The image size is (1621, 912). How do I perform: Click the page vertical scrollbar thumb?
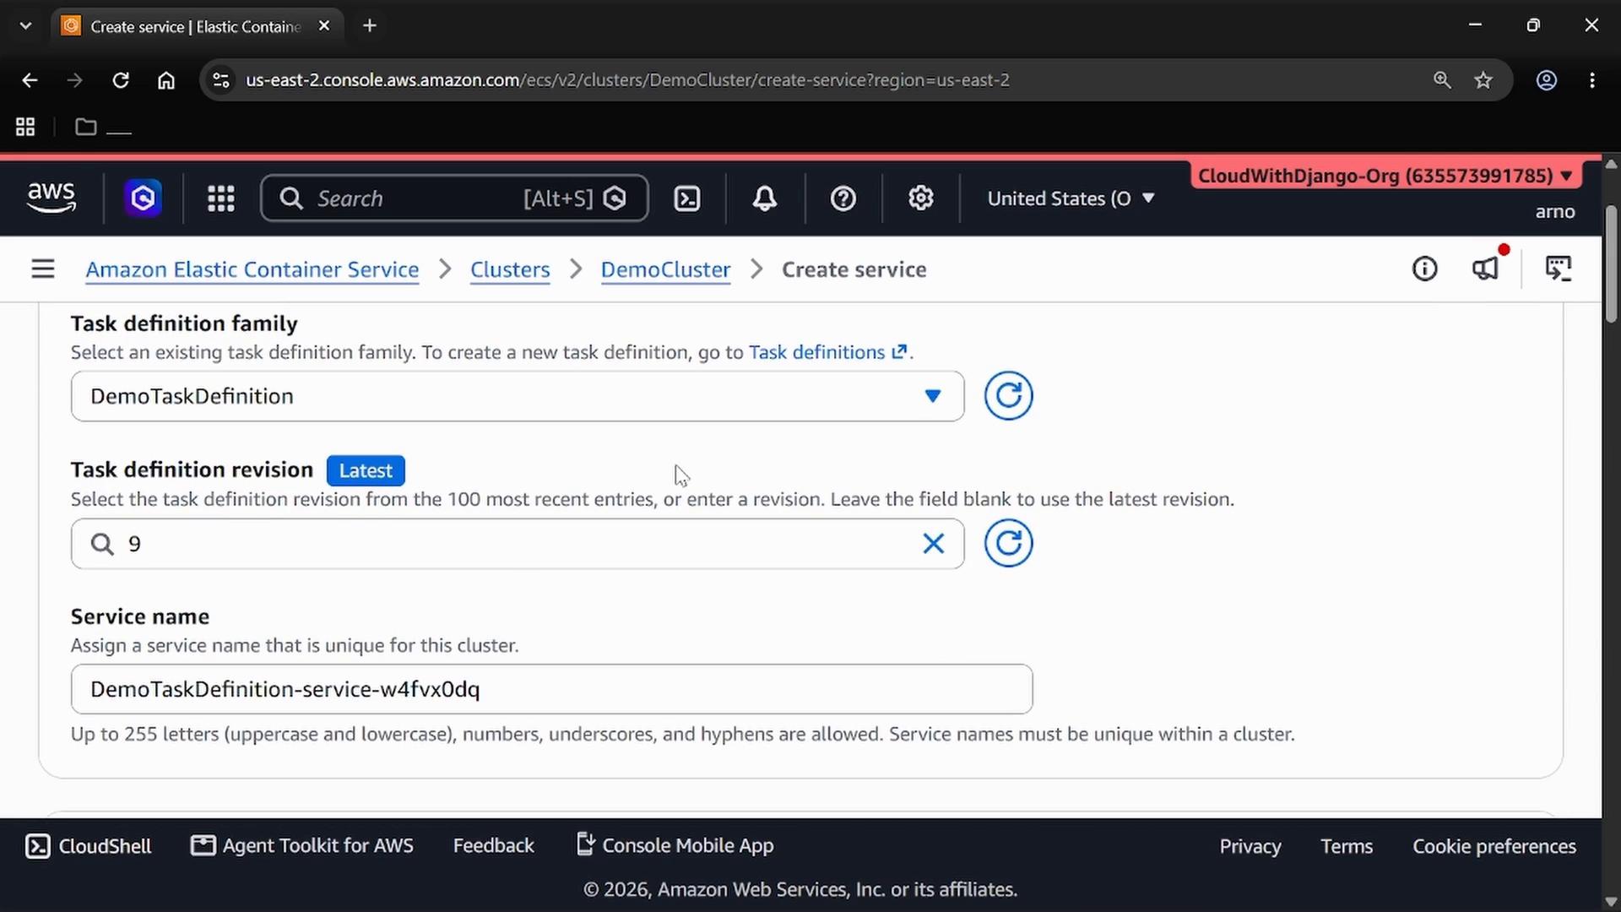click(1611, 263)
